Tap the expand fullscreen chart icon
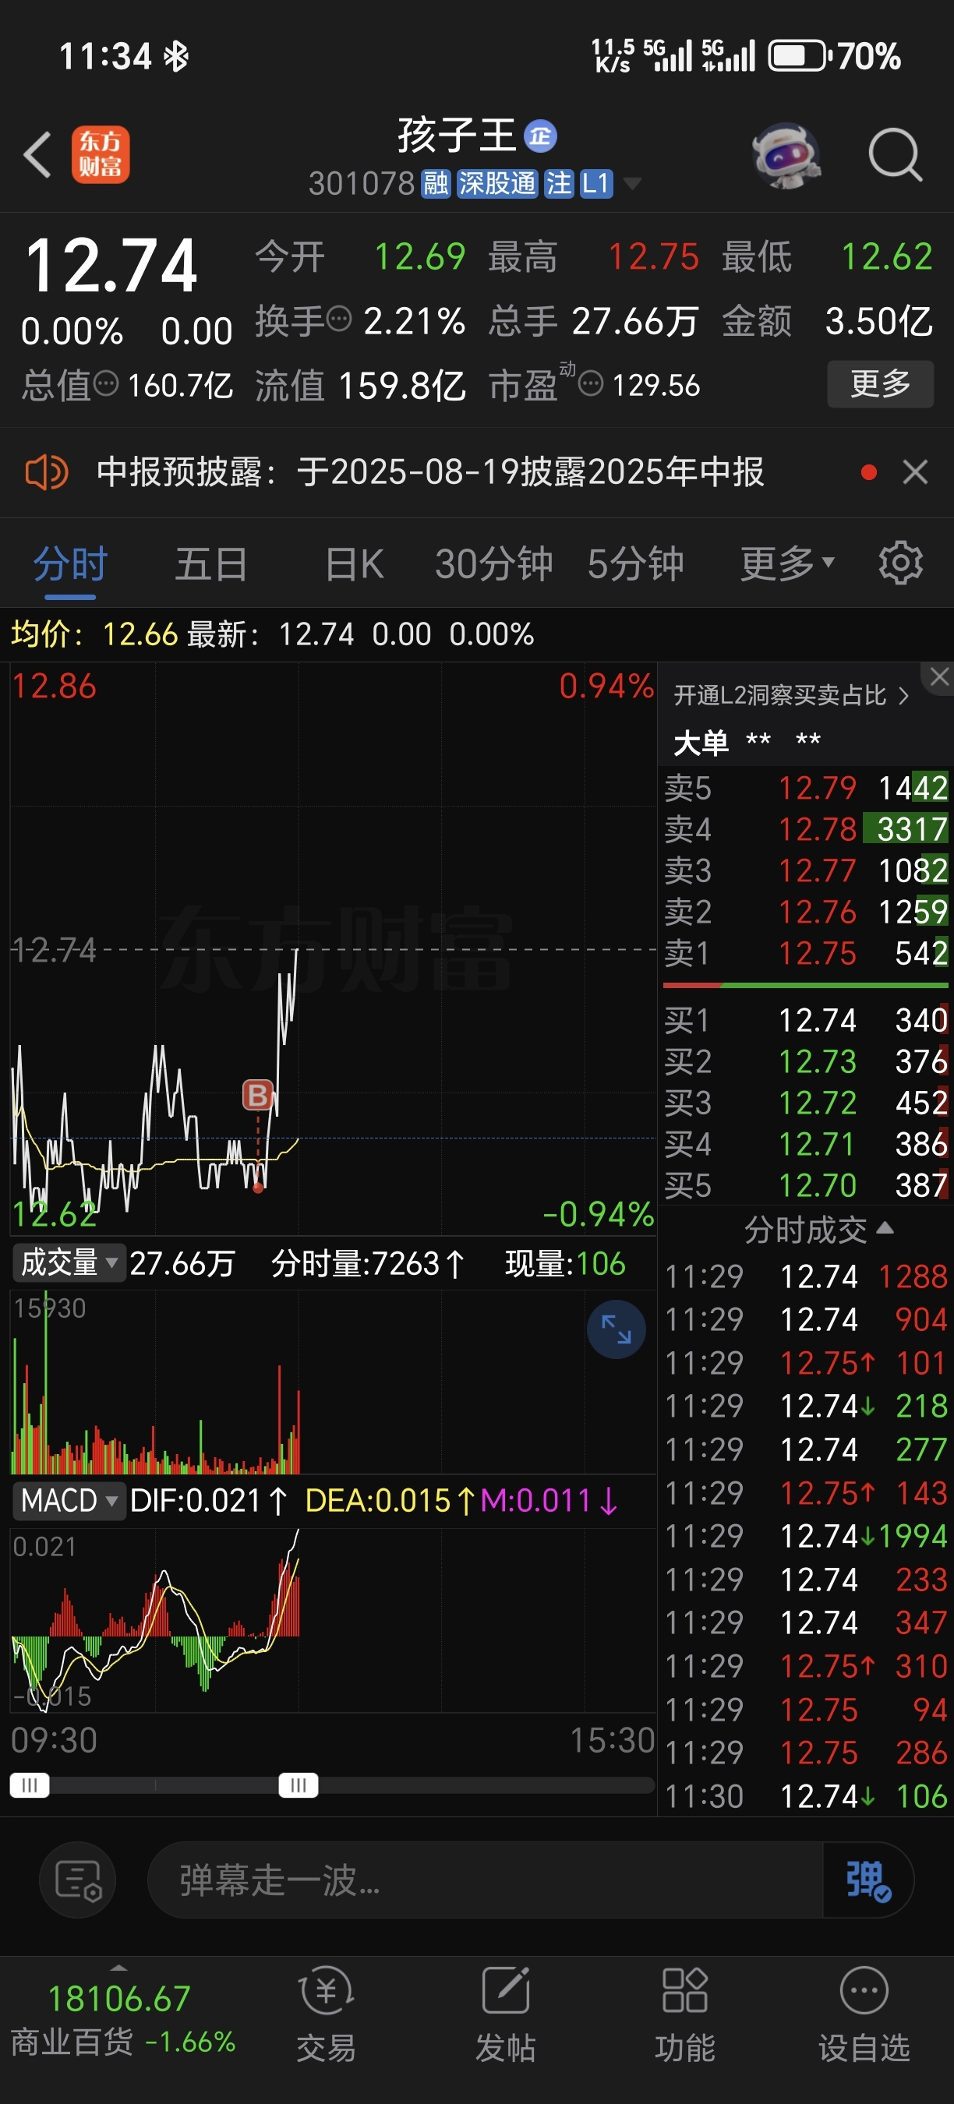This screenshot has width=954, height=2104. [616, 1329]
